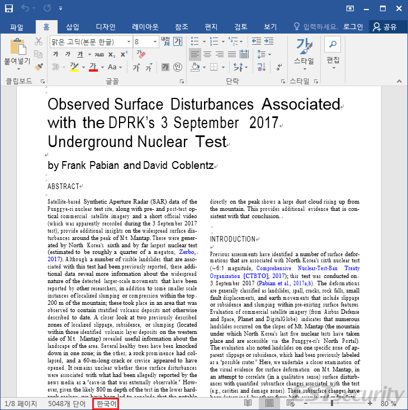Toggle subscript formatting

(x=112, y=54)
